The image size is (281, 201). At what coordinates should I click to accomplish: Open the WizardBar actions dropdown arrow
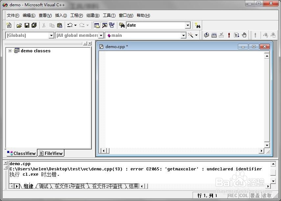[197, 35]
